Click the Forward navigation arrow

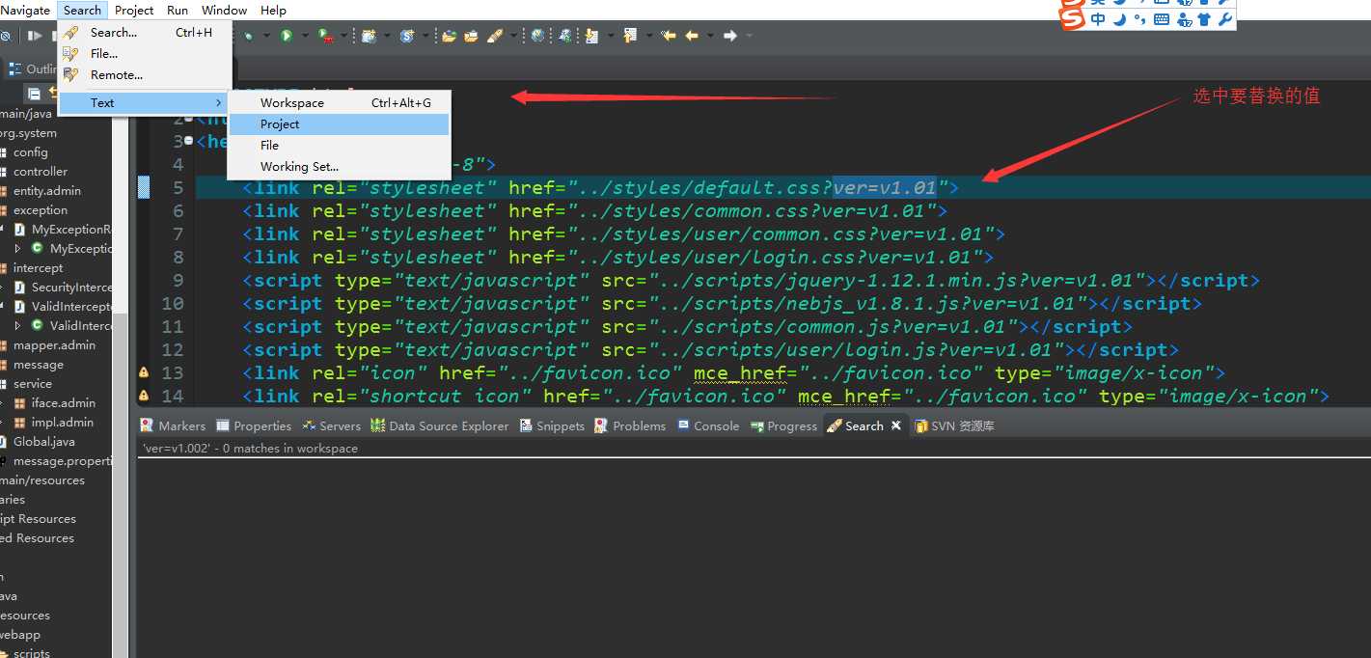coord(729,36)
